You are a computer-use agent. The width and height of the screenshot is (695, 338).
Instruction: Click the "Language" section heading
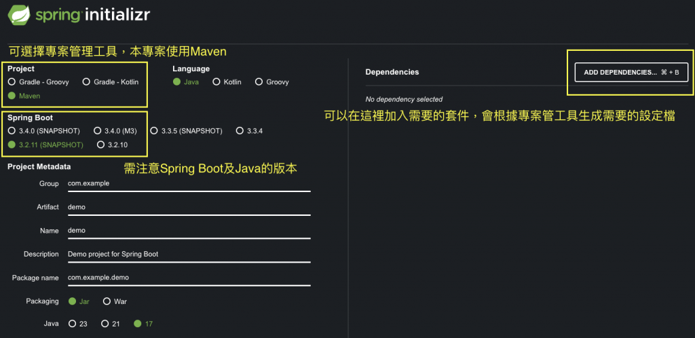pos(191,69)
